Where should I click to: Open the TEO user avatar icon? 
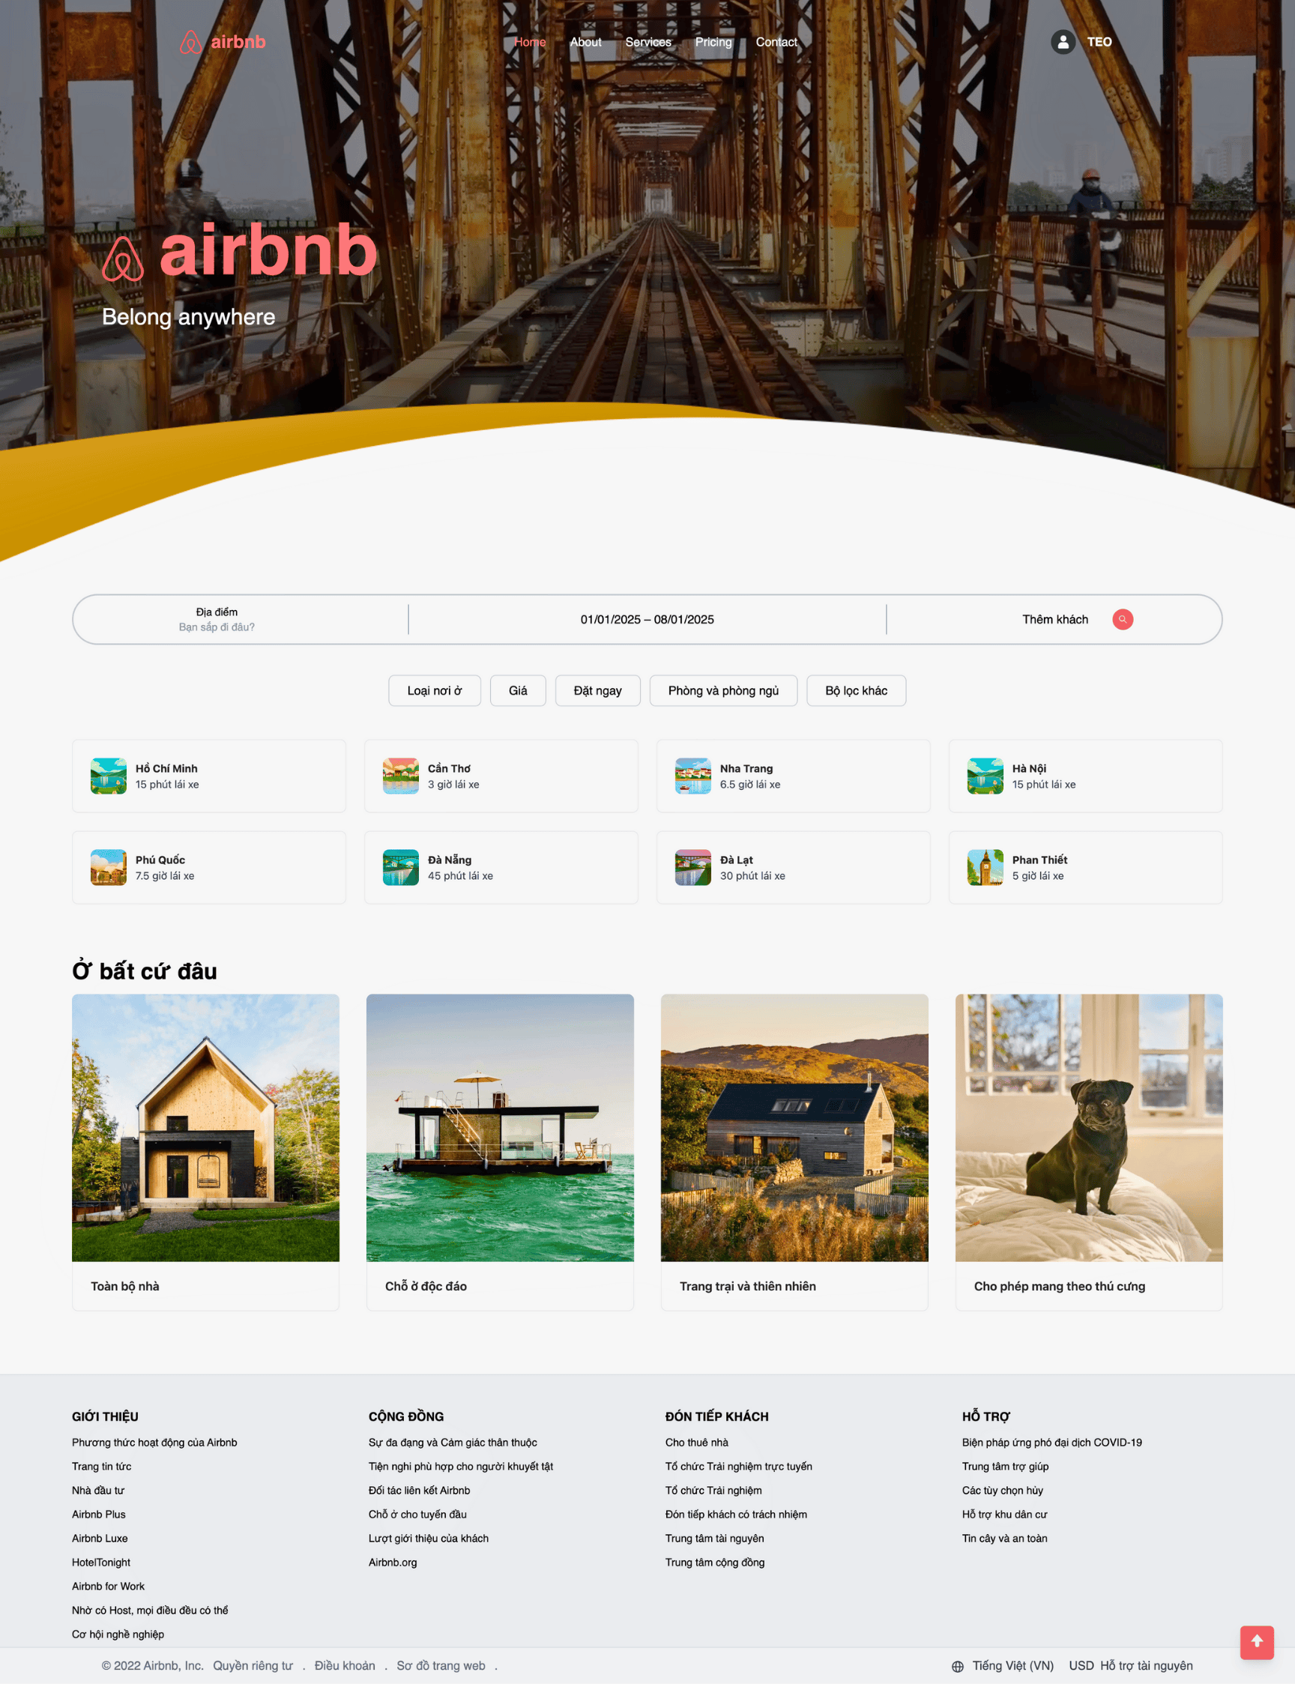tap(1063, 42)
